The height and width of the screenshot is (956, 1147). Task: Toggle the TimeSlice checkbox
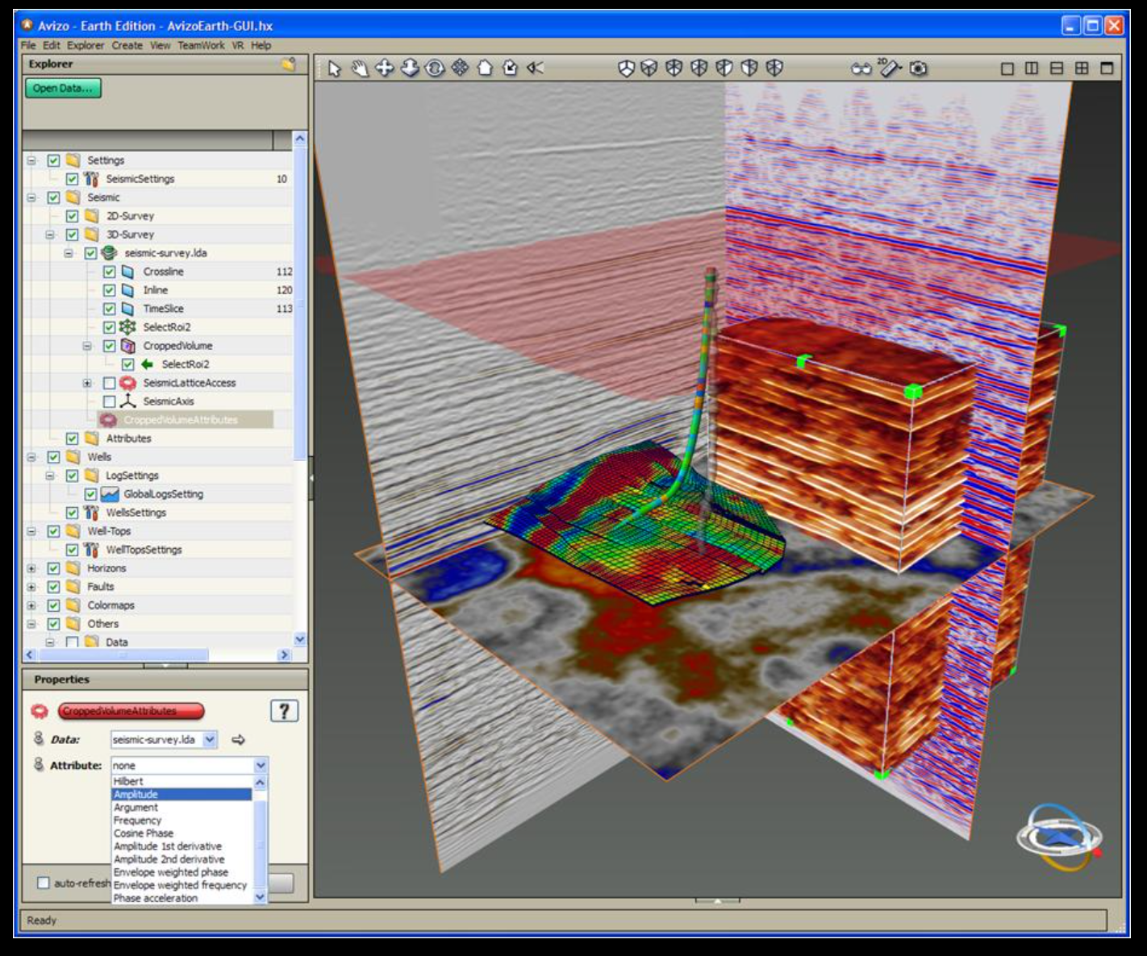point(110,309)
